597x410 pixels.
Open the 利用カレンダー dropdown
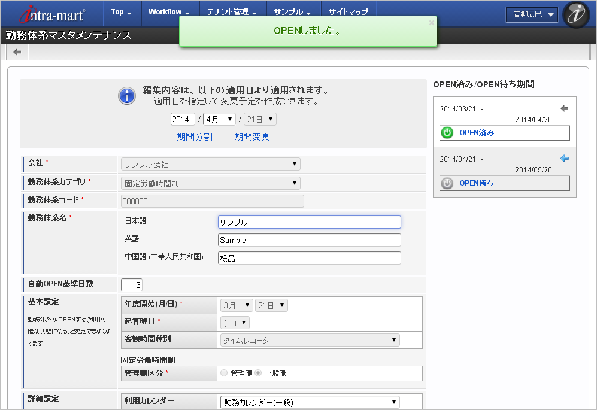pyautogui.click(x=310, y=402)
